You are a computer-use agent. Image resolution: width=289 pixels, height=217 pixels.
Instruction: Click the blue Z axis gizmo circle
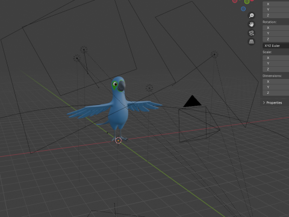click(x=243, y=9)
